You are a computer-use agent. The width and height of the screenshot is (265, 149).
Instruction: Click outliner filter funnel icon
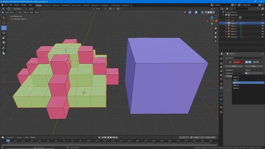pyautogui.click(x=258, y=9)
